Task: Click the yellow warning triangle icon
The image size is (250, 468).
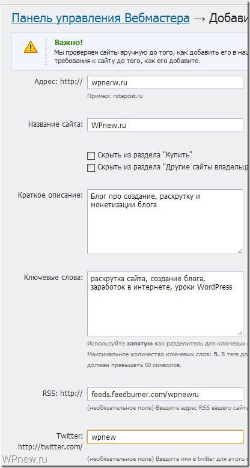Action: 31,47
